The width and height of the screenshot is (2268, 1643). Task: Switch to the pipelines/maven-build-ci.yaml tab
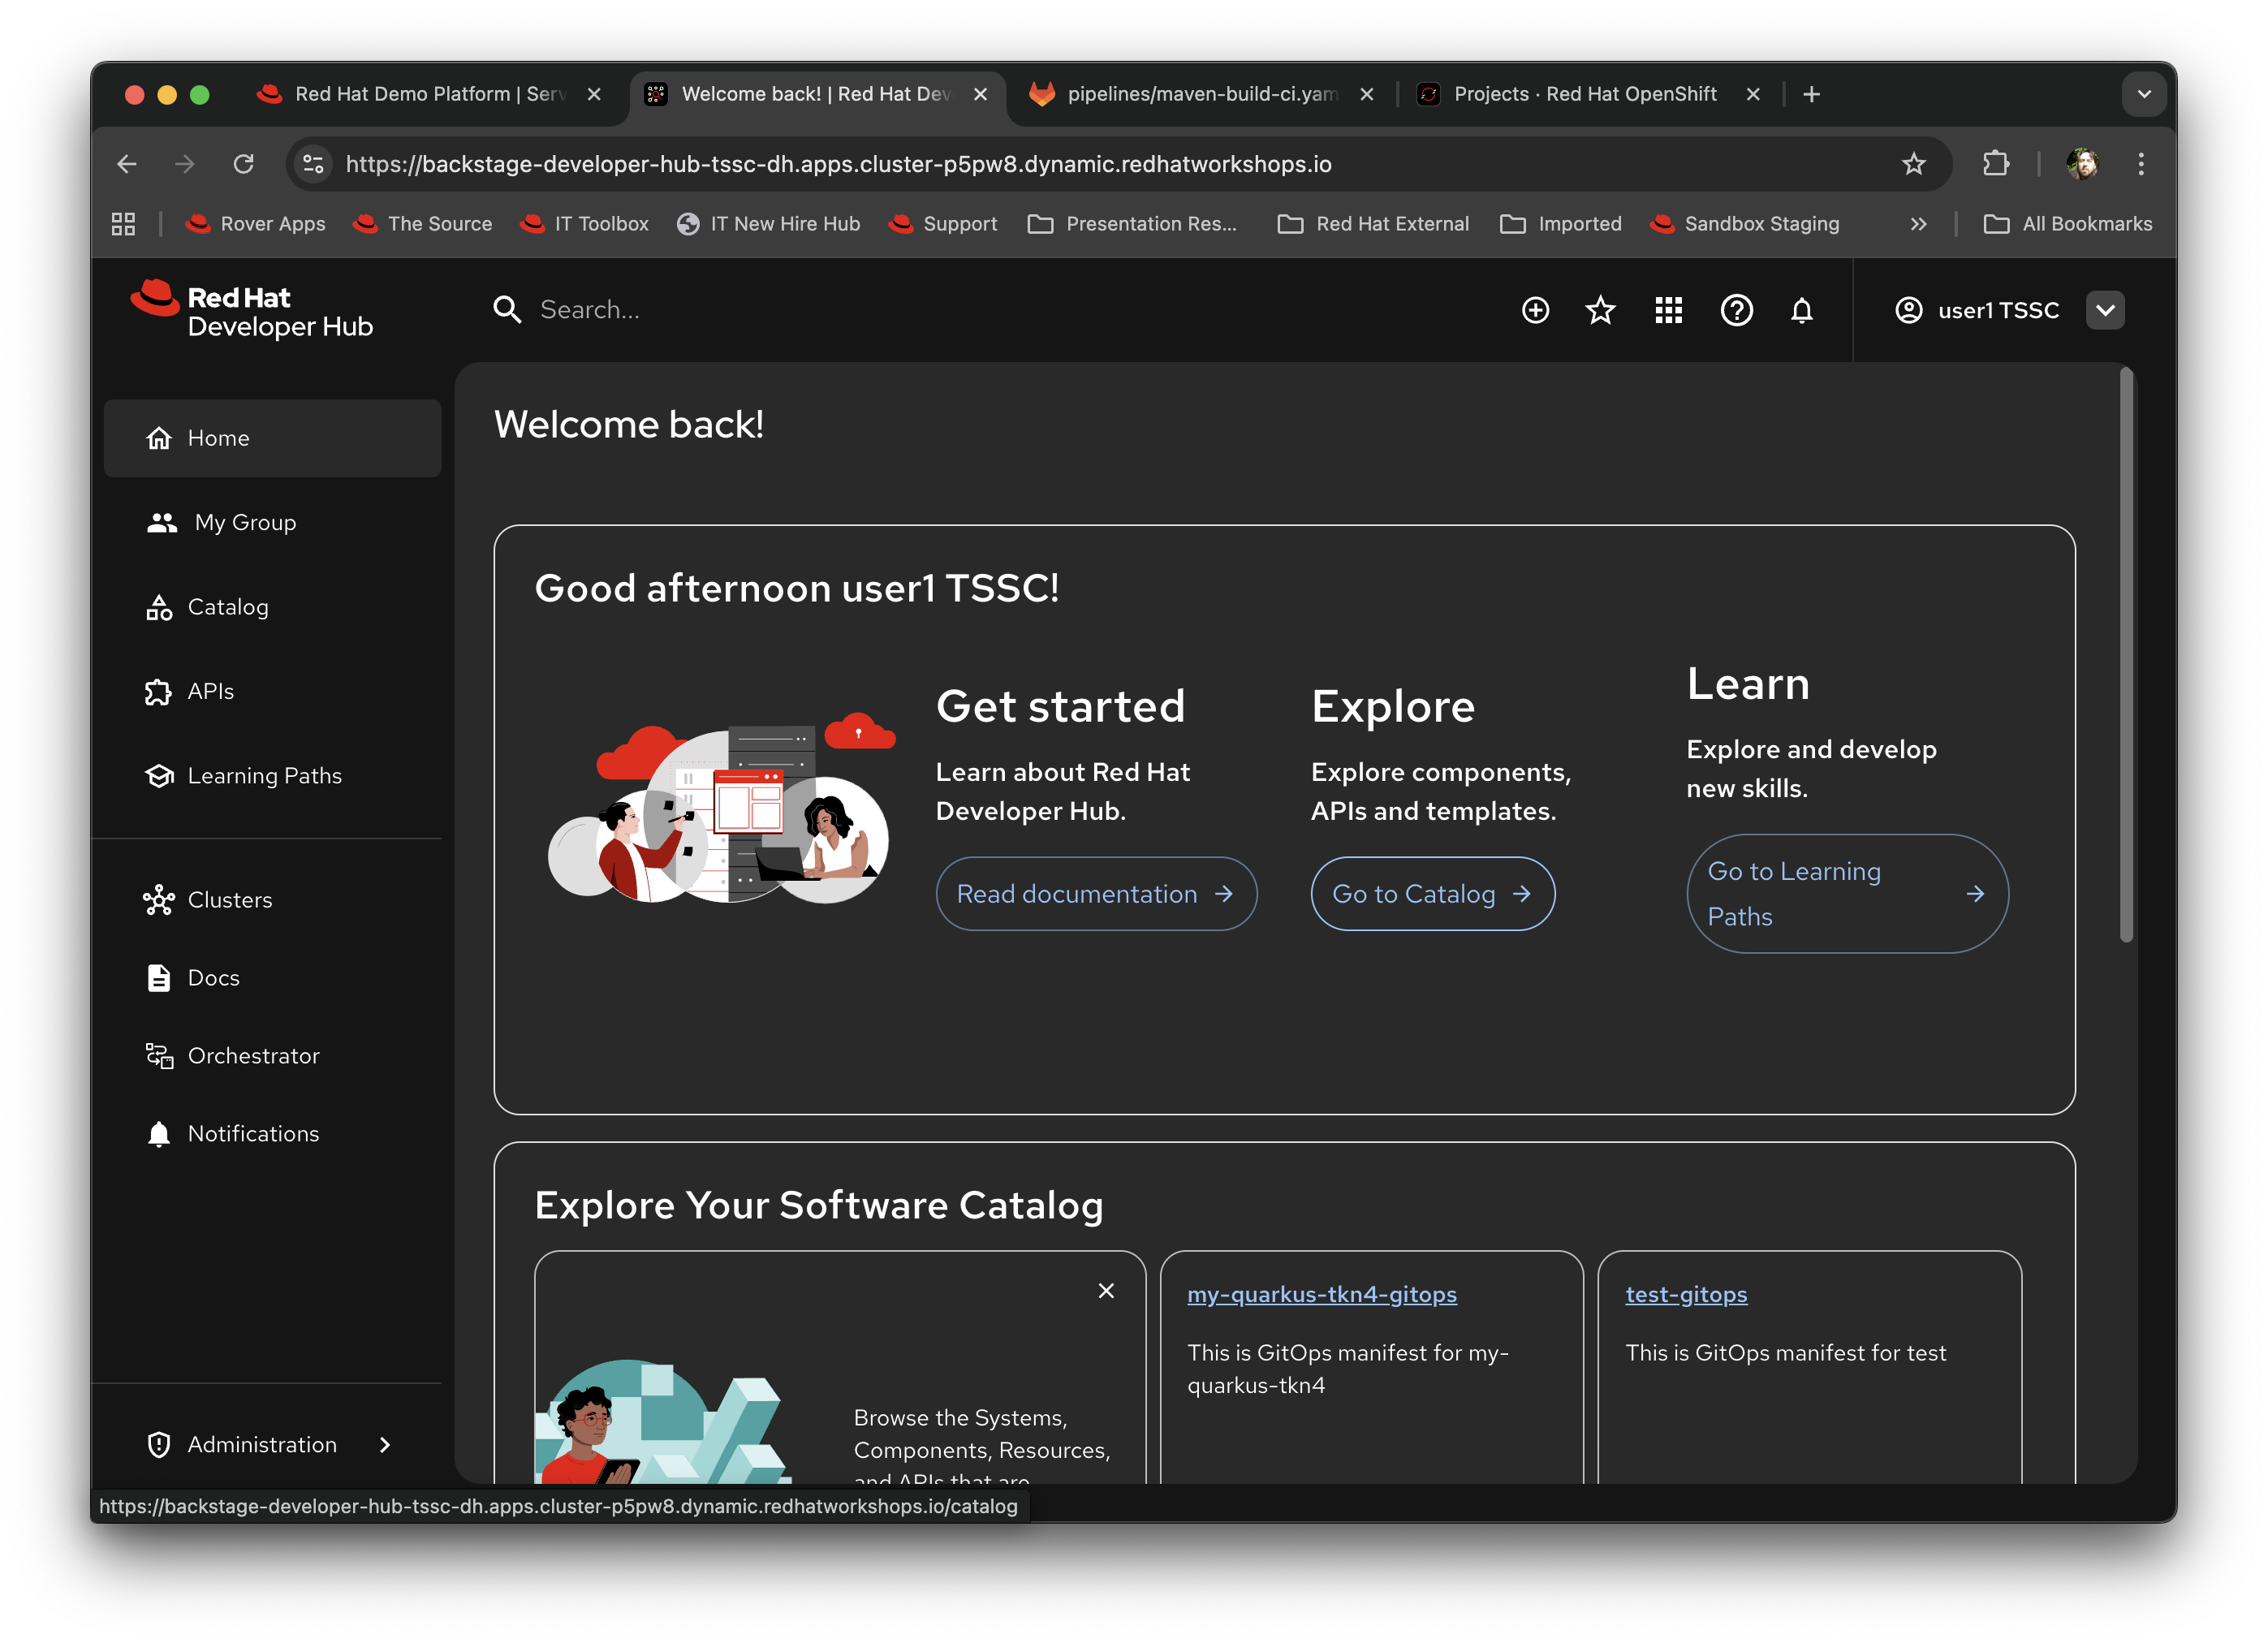(1200, 94)
